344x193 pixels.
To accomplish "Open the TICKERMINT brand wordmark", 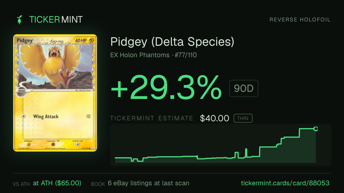I will 56,20.
